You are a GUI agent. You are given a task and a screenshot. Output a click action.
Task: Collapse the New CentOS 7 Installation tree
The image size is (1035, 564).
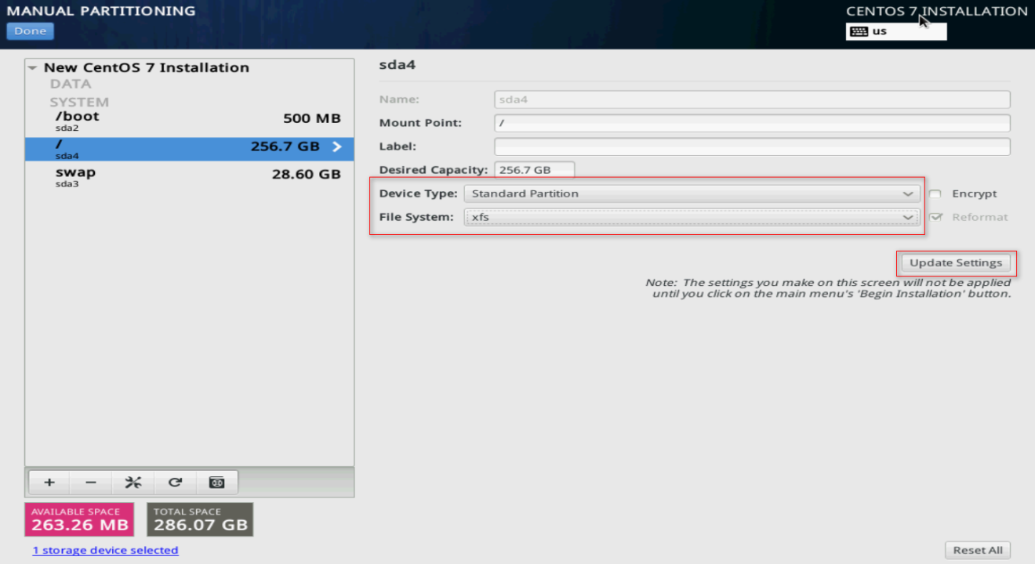pyautogui.click(x=33, y=68)
